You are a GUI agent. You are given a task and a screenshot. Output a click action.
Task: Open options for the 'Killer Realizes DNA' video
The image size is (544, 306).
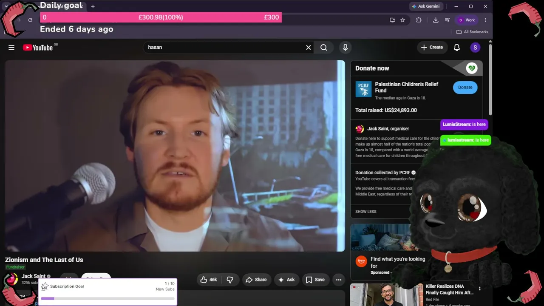pos(480,289)
